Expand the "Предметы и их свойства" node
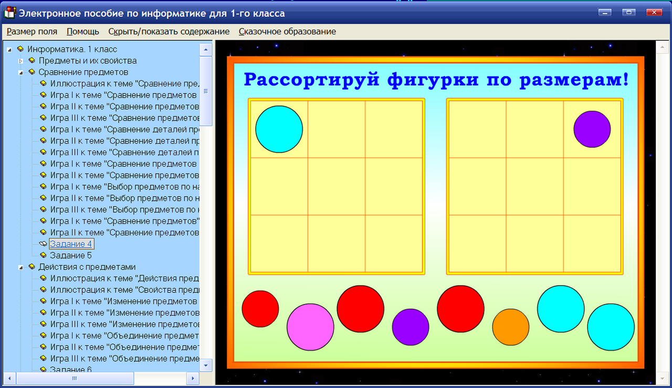This screenshot has height=388, width=672. [21, 60]
